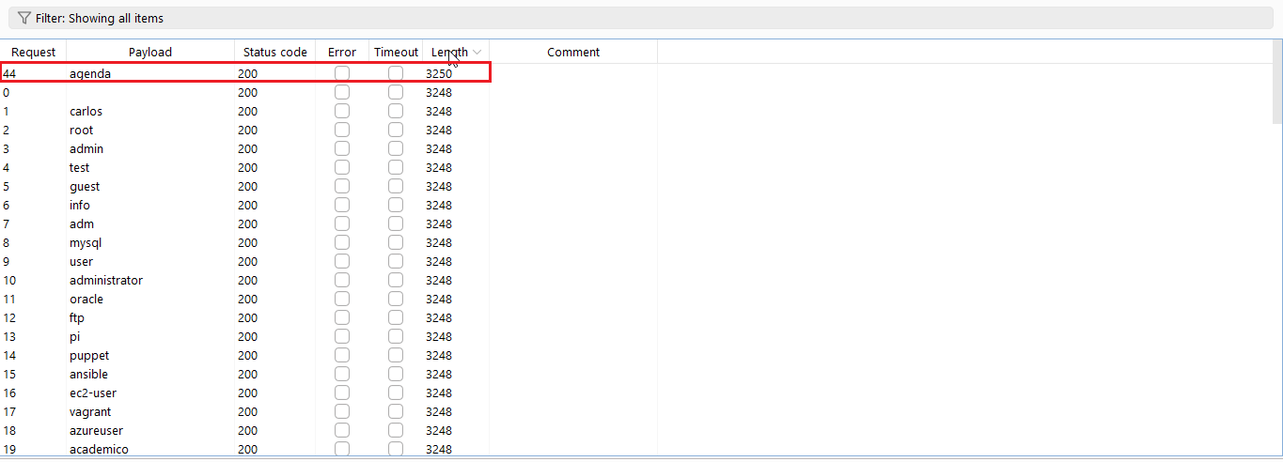The width and height of the screenshot is (1283, 462).
Task: Toggle Error checkbox for agenda row
Action: [x=342, y=73]
